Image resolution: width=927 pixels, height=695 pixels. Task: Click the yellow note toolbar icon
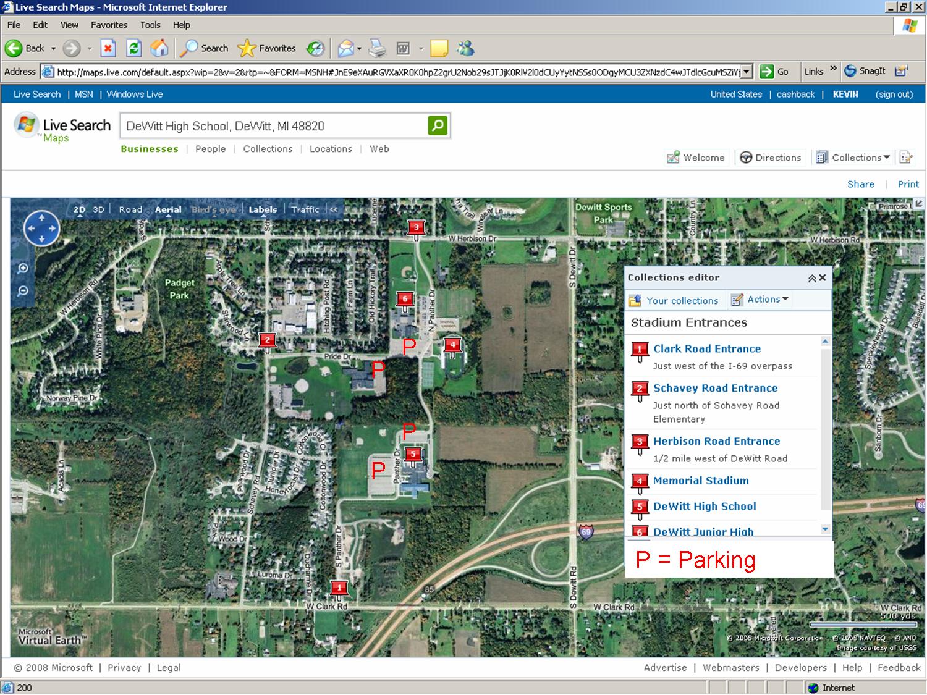tap(439, 48)
